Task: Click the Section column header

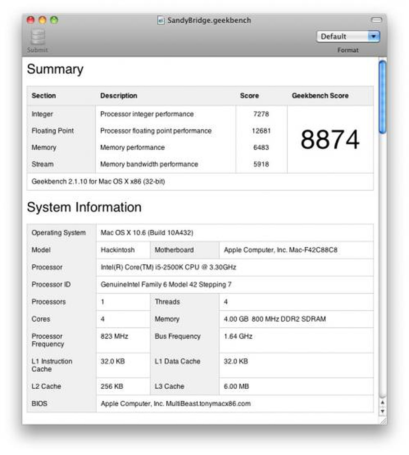Action: point(44,96)
